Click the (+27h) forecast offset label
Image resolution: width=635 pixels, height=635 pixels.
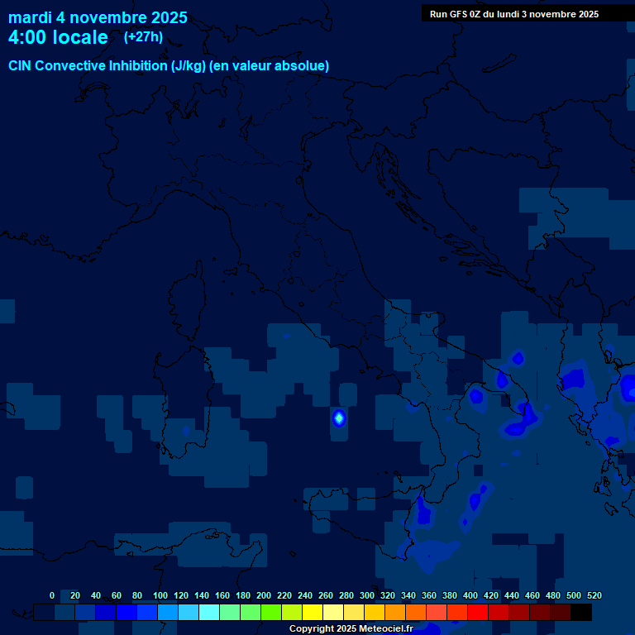coord(143,36)
